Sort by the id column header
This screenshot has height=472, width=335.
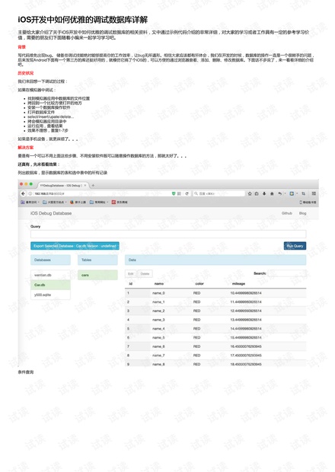click(x=131, y=283)
